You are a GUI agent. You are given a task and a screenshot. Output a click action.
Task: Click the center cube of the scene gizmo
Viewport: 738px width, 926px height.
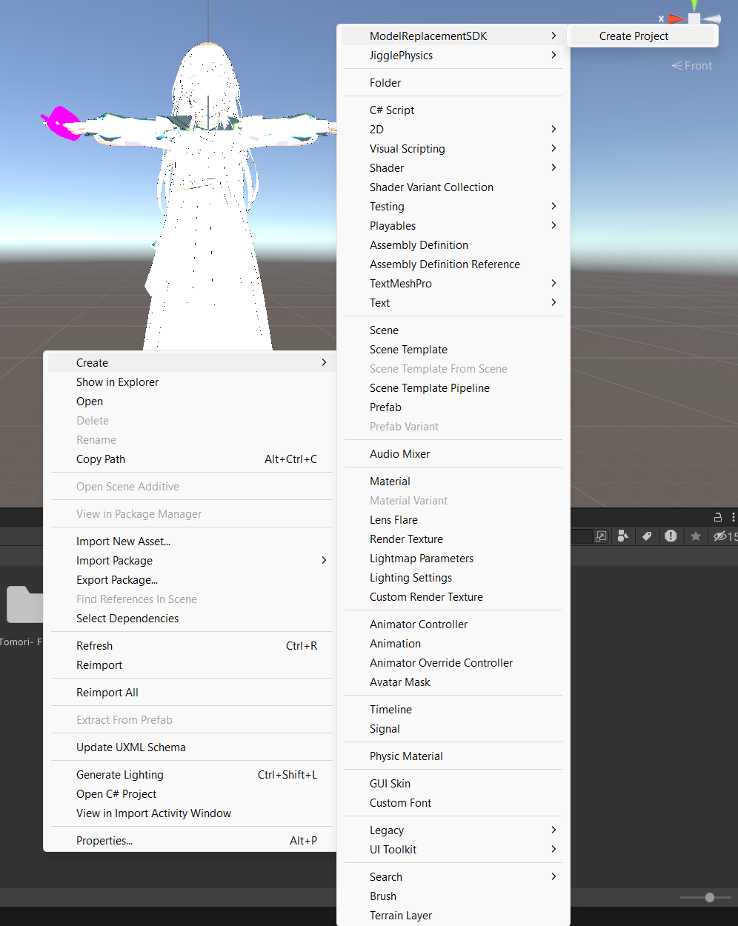[x=694, y=19]
